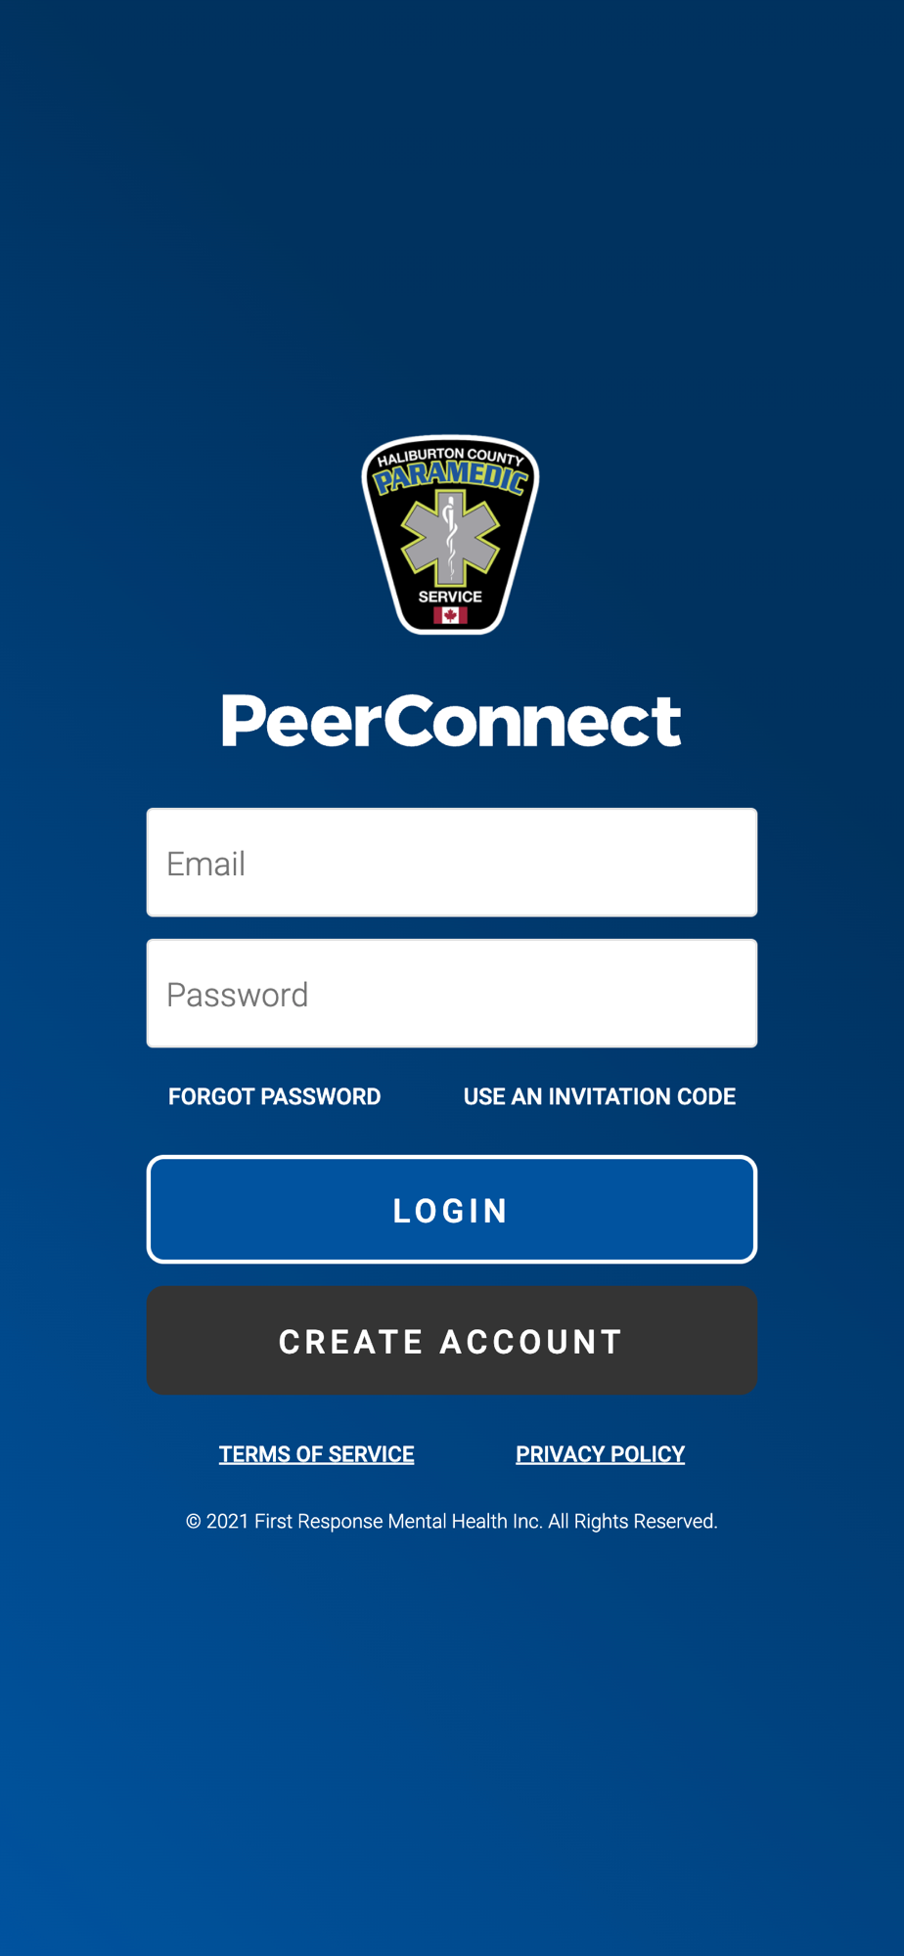Tap the Create Account button

[452, 1341]
